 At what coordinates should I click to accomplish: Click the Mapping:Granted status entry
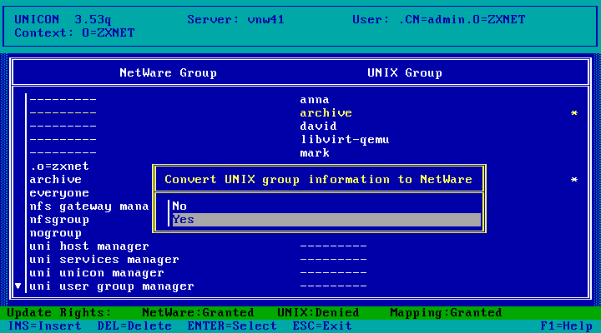446,313
